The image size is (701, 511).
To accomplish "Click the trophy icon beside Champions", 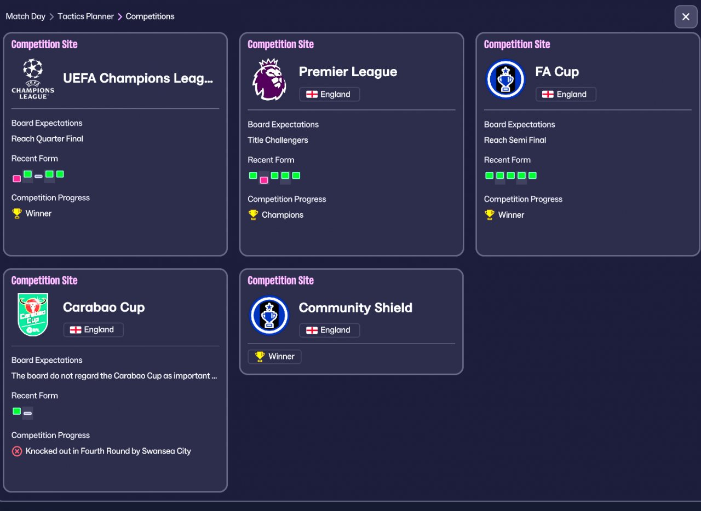I will pyautogui.click(x=253, y=215).
